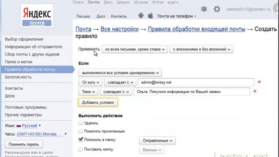Check the Пометить прочитанным checkbox
The width and height of the screenshot is (279, 157).
(x=80, y=131)
